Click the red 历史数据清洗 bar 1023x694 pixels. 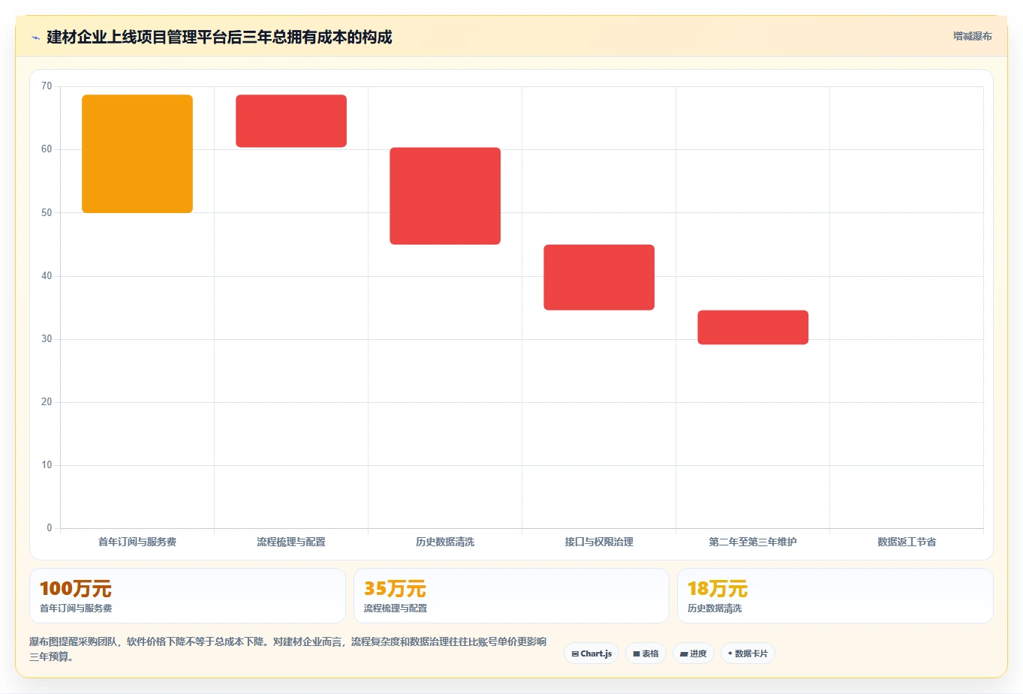pos(445,196)
